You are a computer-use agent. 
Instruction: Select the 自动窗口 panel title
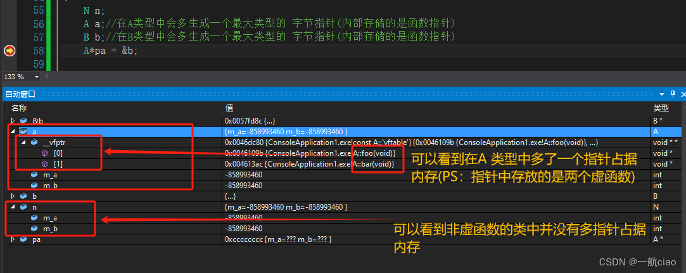coord(20,94)
